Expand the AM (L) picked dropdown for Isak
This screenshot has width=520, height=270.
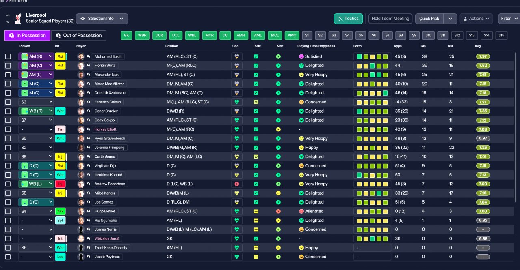[x=36, y=75]
